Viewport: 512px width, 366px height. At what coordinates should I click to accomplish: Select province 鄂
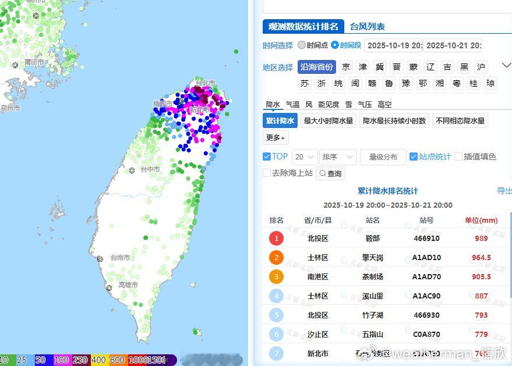tap(423, 84)
